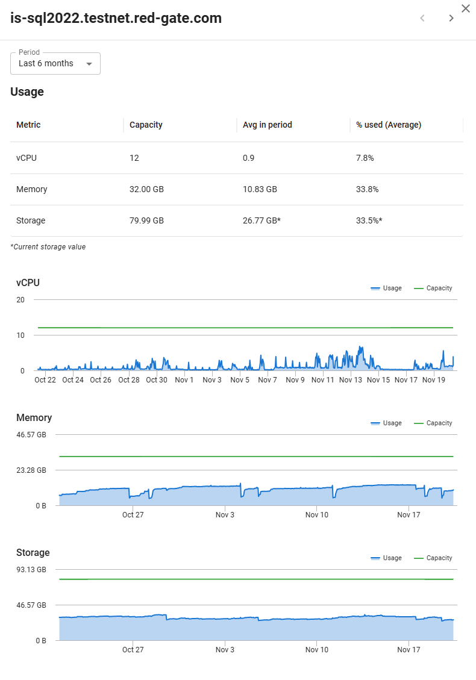Image resolution: width=476 pixels, height=680 pixels.
Task: Close the server details panel
Action: tap(465, 8)
